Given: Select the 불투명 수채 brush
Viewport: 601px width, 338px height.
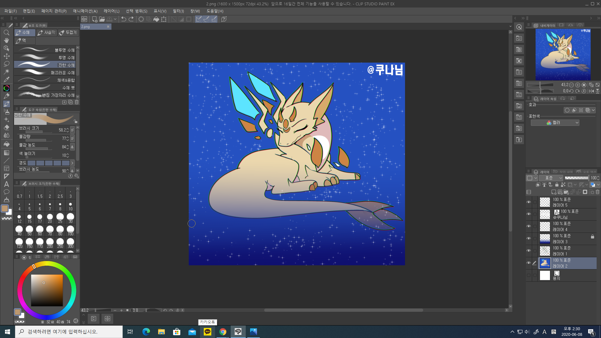Looking at the screenshot, I should coord(45,50).
